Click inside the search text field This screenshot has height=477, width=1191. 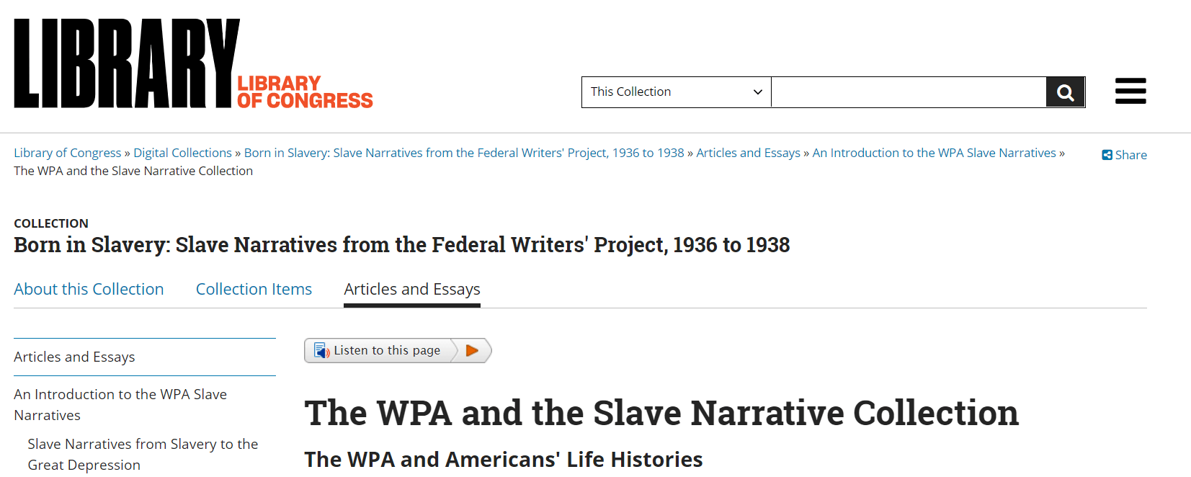coord(908,92)
